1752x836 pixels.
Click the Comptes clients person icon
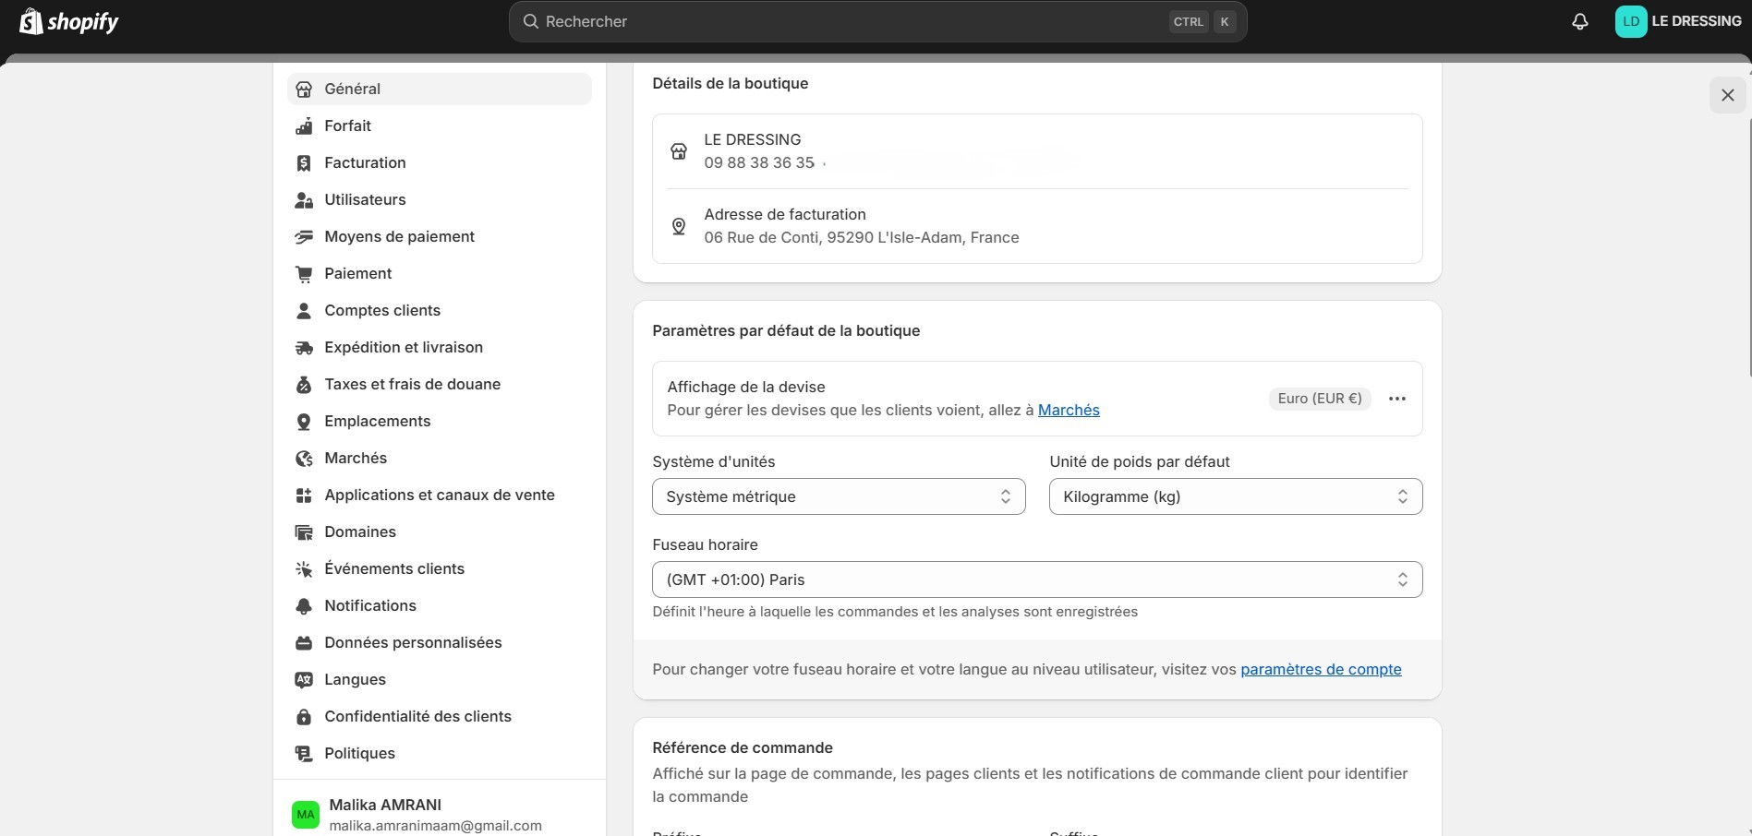pos(304,311)
